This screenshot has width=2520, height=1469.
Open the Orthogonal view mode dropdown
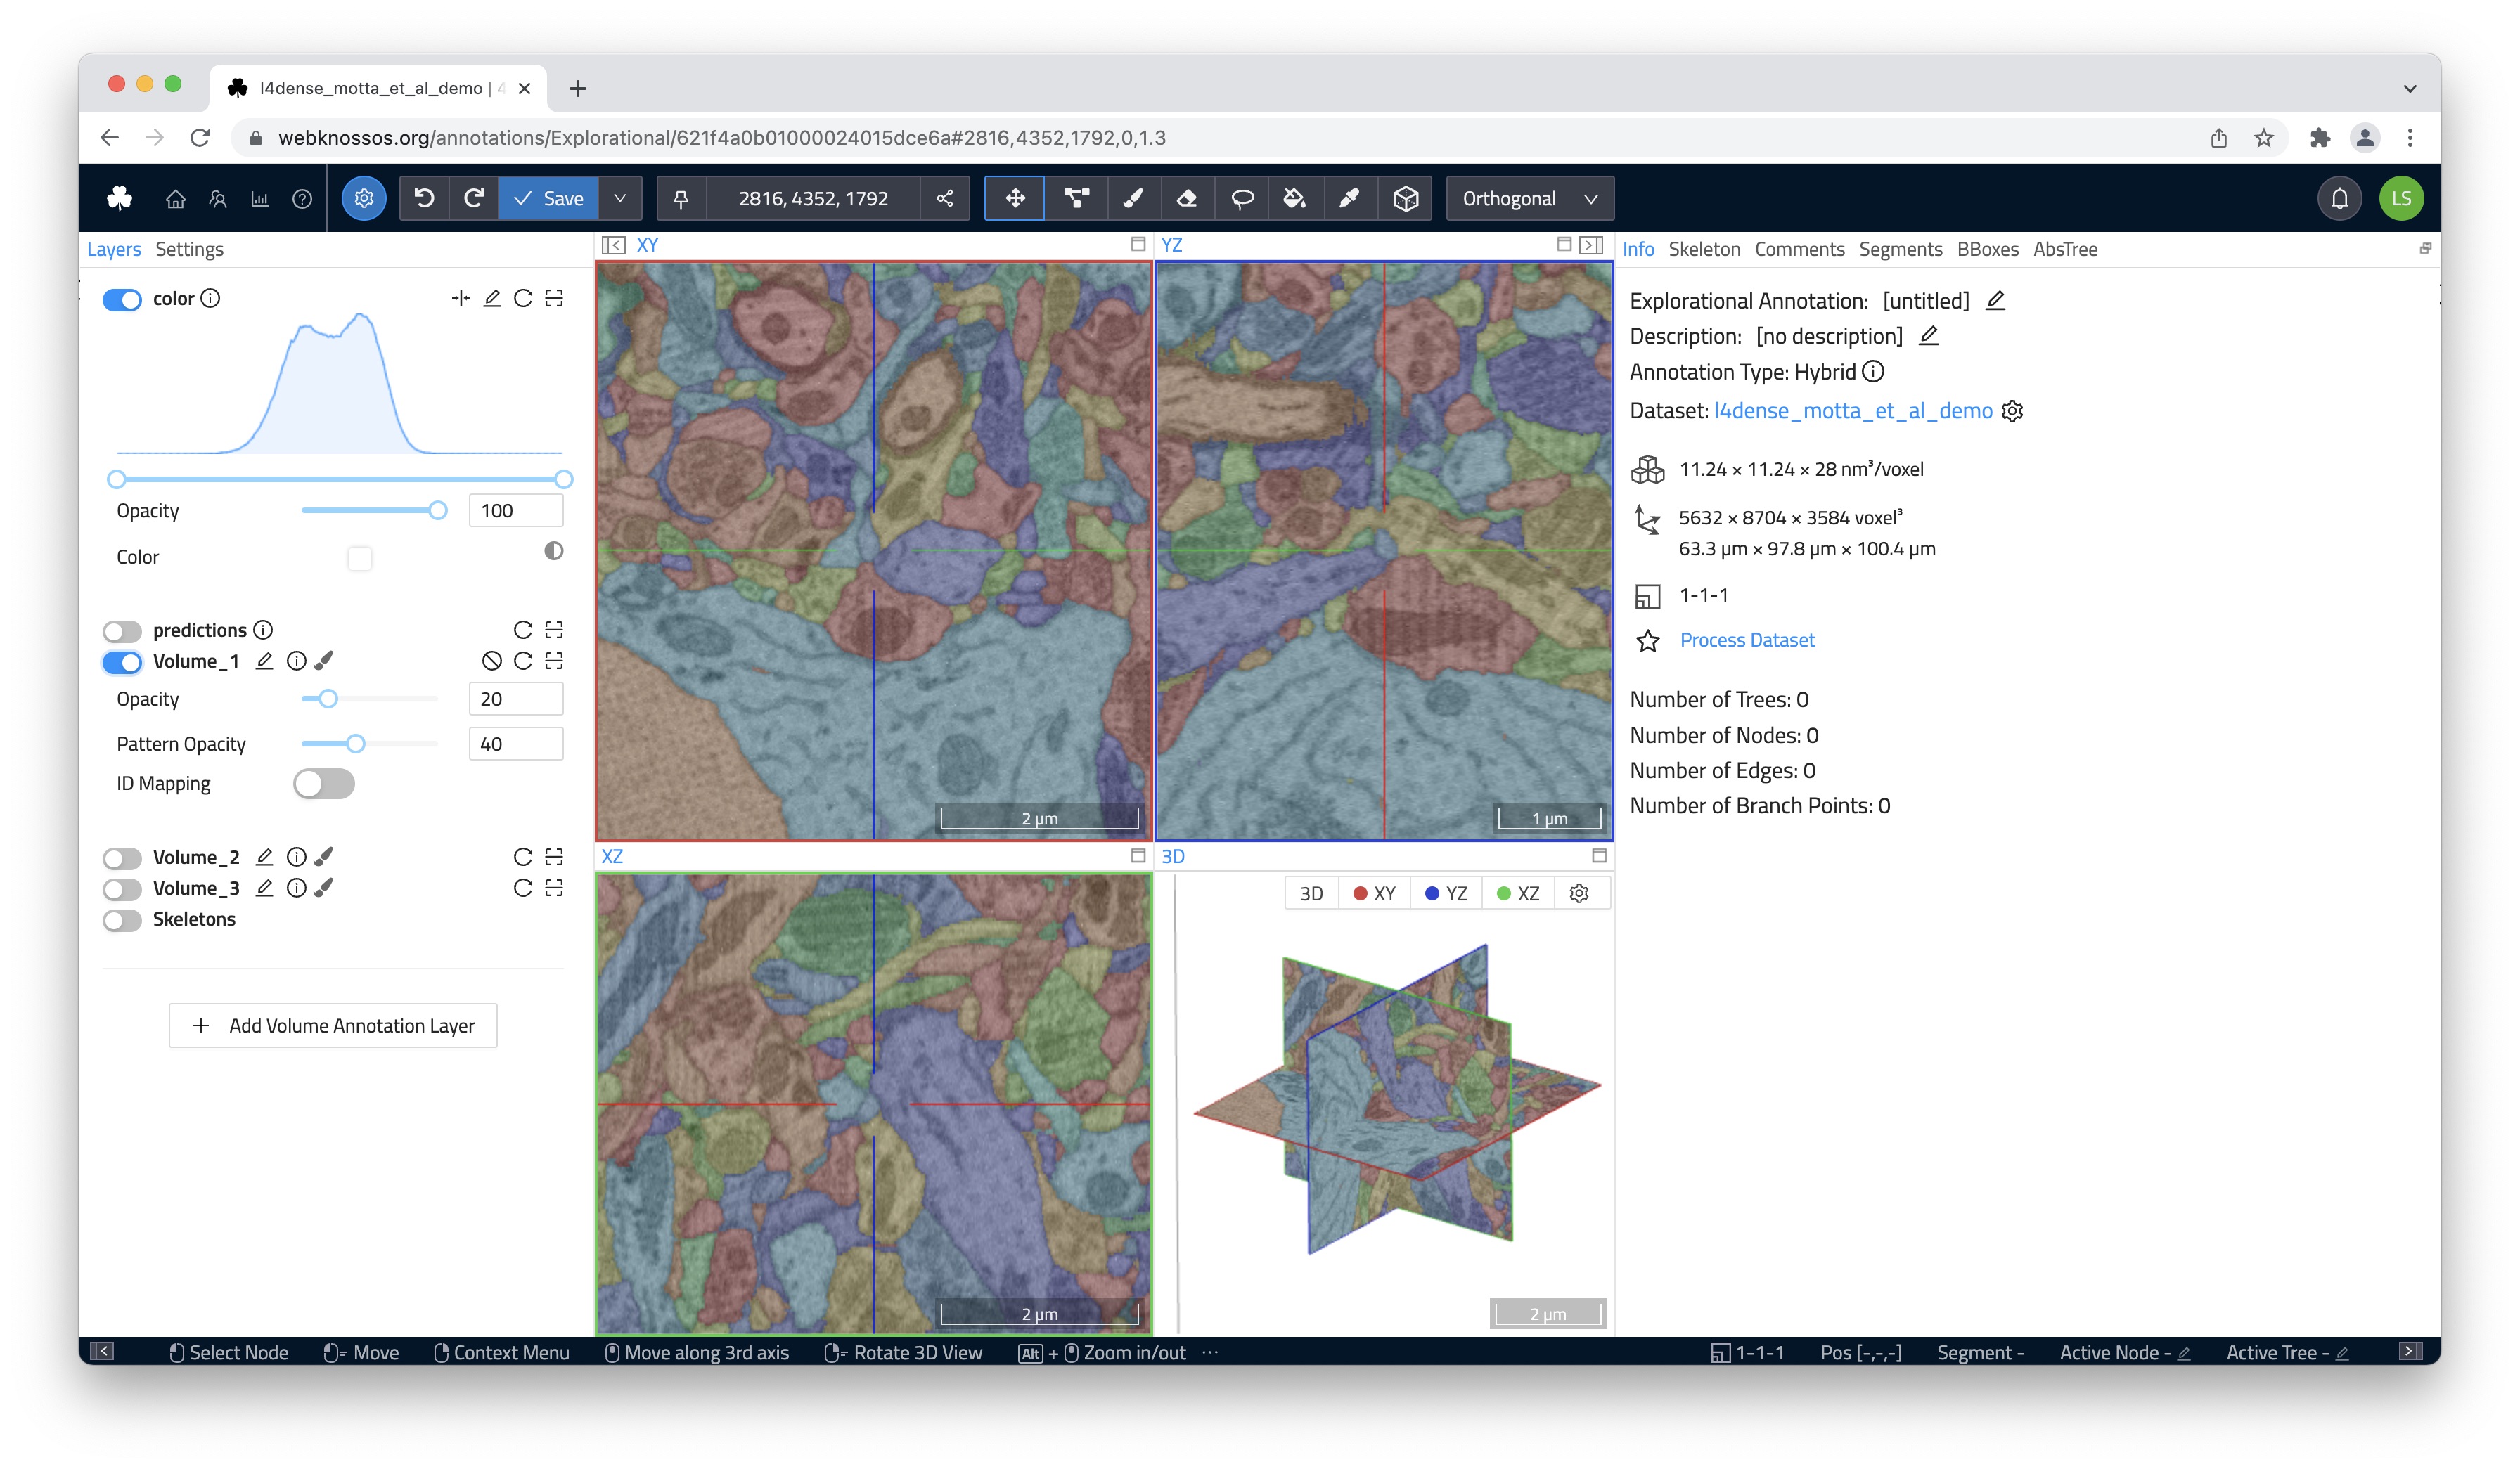1530,198
